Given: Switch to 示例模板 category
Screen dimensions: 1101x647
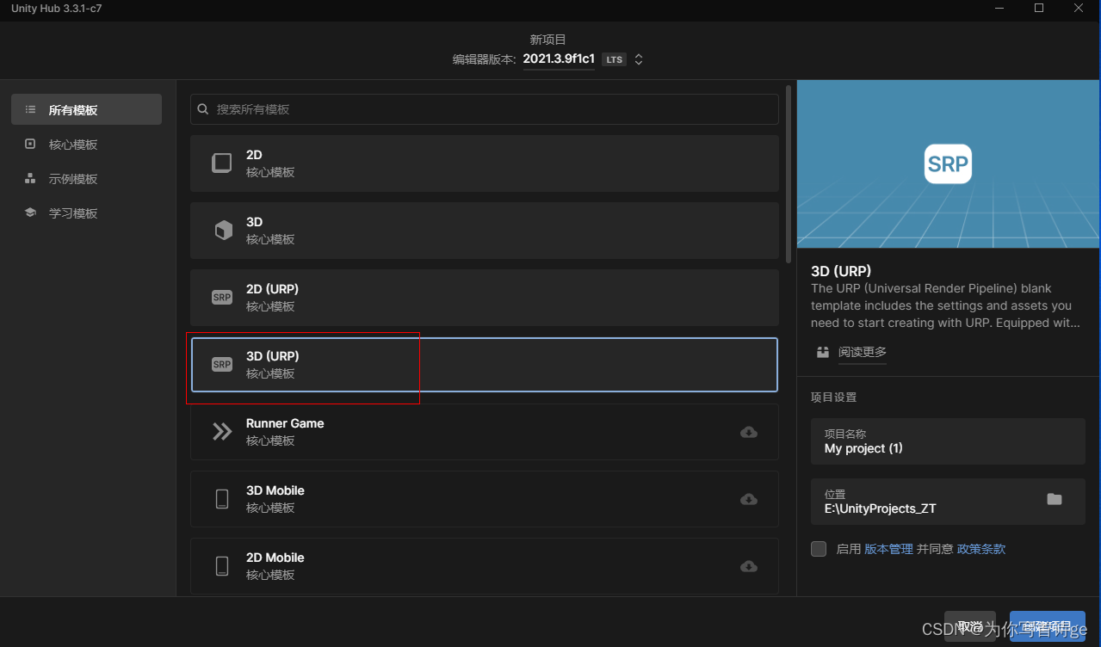Looking at the screenshot, I should (86, 178).
